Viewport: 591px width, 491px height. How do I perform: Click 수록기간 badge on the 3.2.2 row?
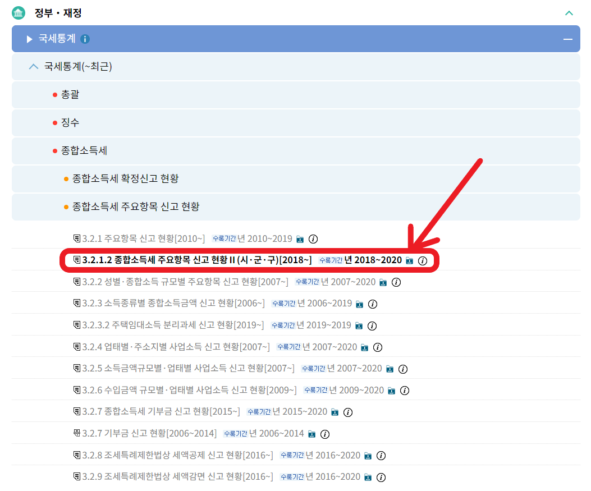(x=307, y=282)
